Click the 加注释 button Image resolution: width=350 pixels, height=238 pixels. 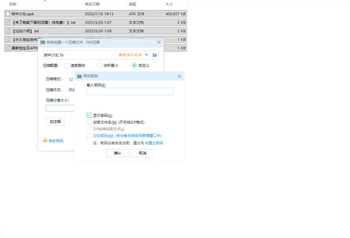click(55, 122)
